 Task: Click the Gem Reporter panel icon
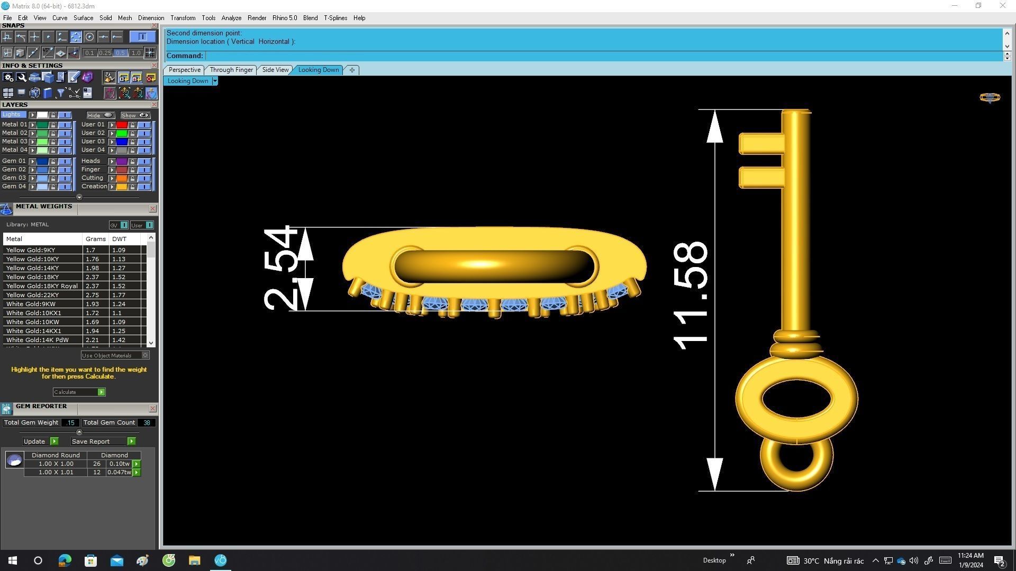click(6, 409)
